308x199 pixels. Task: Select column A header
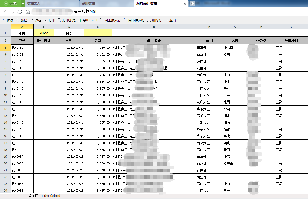pyautogui.click(x=22, y=27)
